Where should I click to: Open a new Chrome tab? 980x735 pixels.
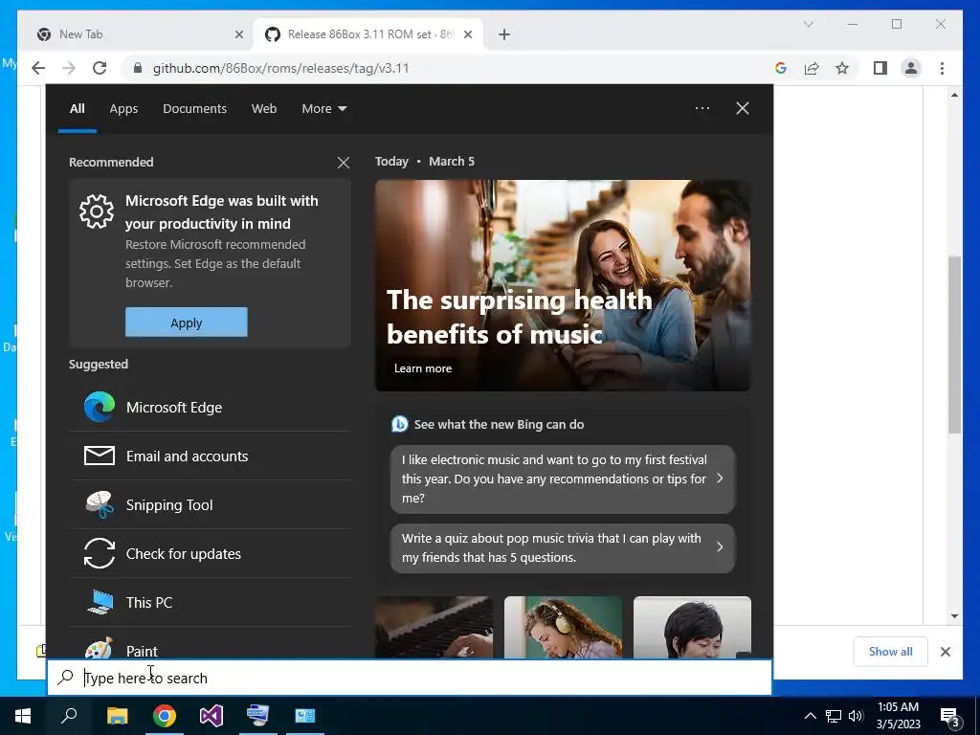(504, 34)
